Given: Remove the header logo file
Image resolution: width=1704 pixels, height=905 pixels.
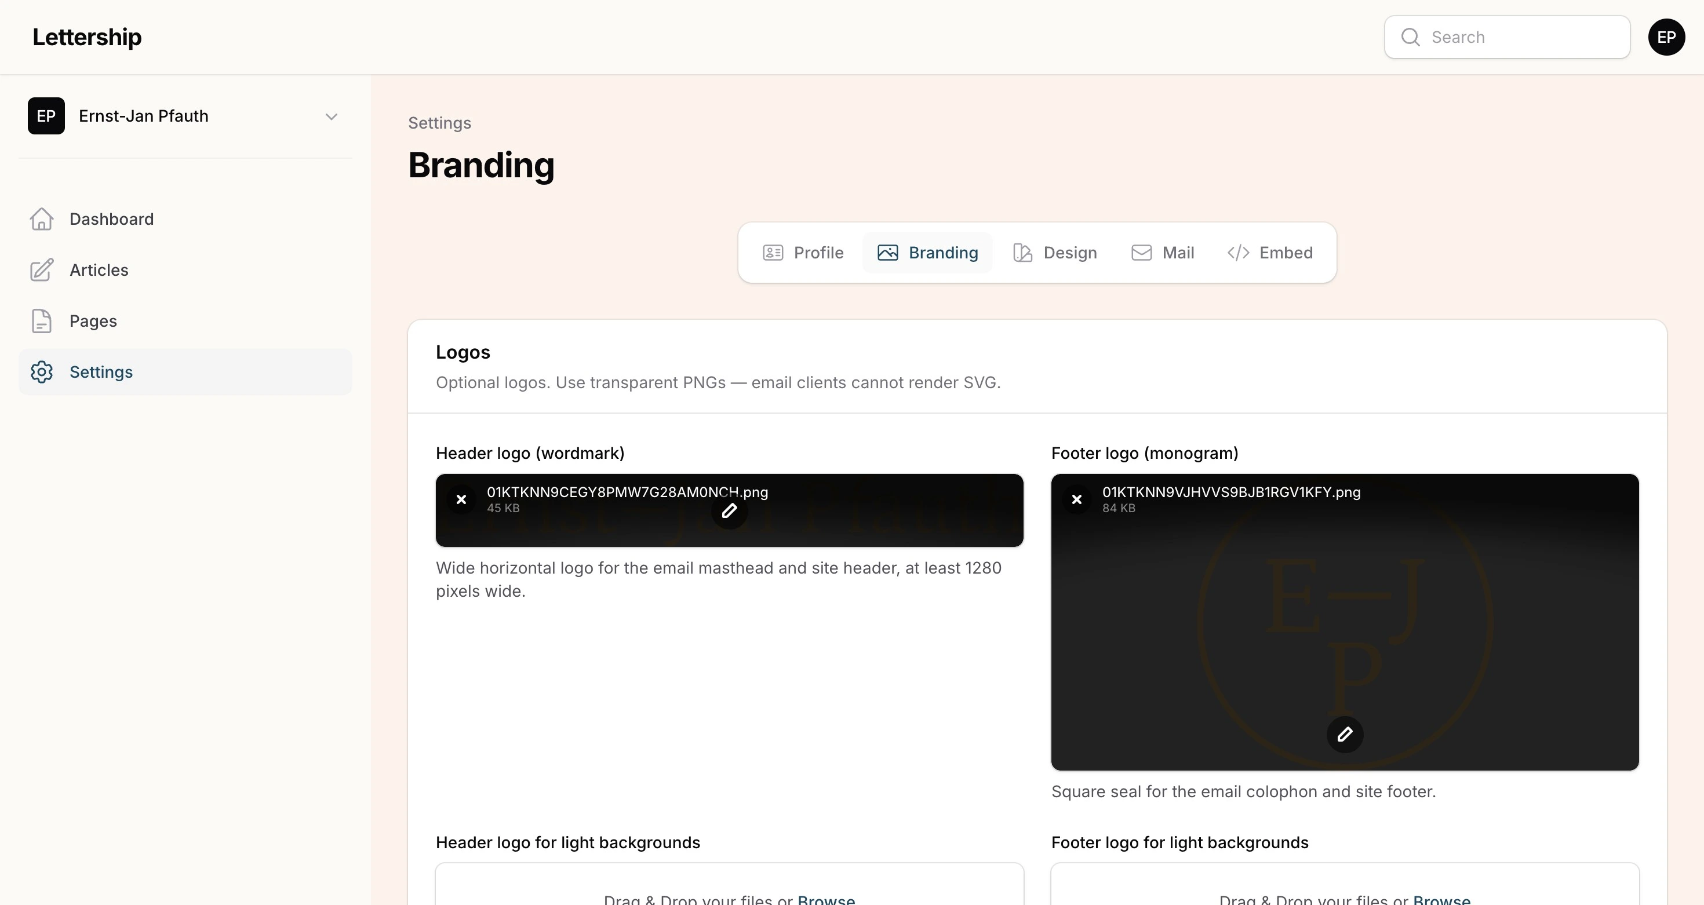Looking at the screenshot, I should coord(461,500).
